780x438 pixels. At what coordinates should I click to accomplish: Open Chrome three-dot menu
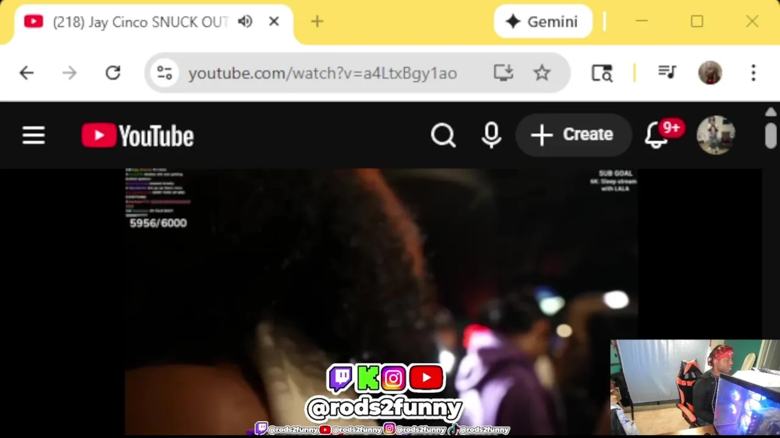tap(753, 73)
